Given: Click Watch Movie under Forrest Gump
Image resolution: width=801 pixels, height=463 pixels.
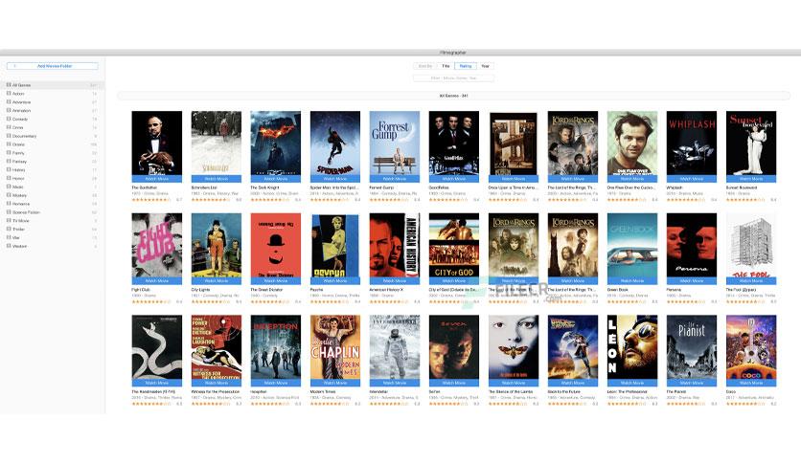Looking at the screenshot, I should pos(395,179).
